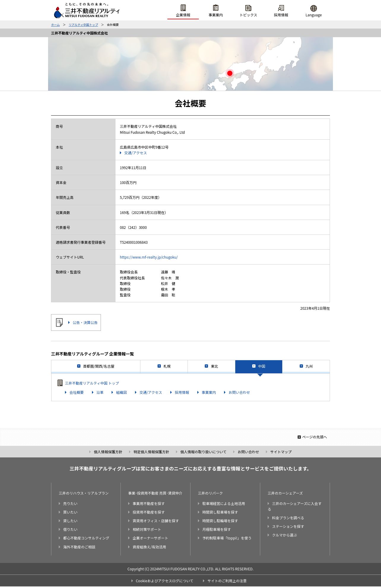This screenshot has width=381, height=587.
Task: Go to リアルティ中国トップ breadcrumb link
Action: (x=83, y=25)
